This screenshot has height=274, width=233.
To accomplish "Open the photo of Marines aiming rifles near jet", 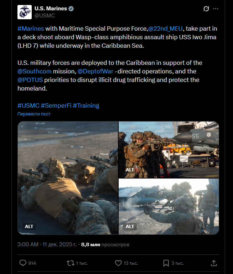I will (x=169, y=150).
